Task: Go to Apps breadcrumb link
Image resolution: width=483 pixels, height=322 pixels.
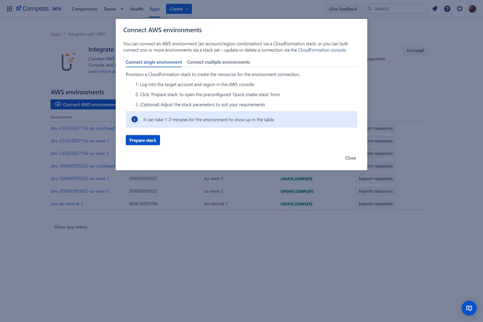Action: (55, 34)
